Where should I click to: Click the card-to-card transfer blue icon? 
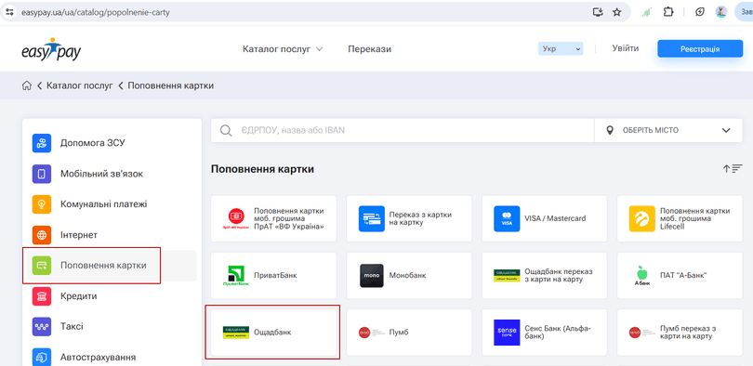tap(372, 218)
